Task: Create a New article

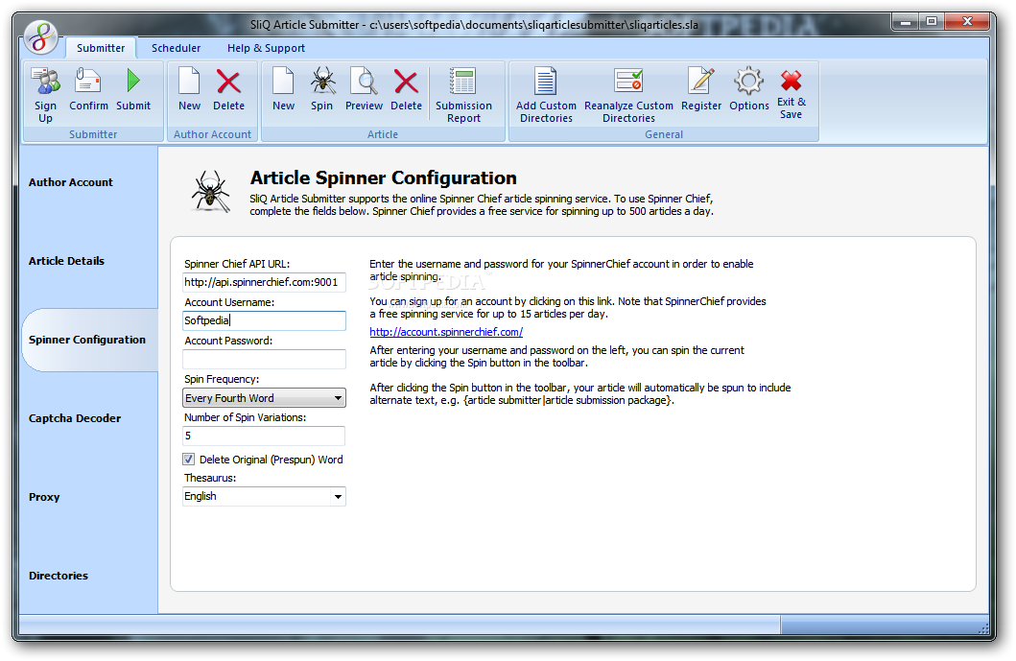Action: tap(283, 89)
